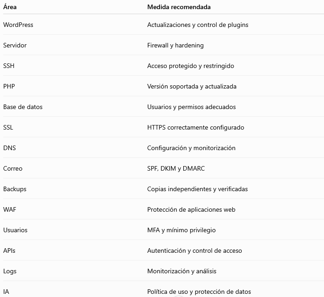Select the WordPress row label
This screenshot has width=324, height=297.
tap(18, 25)
